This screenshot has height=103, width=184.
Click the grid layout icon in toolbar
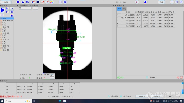61,2
